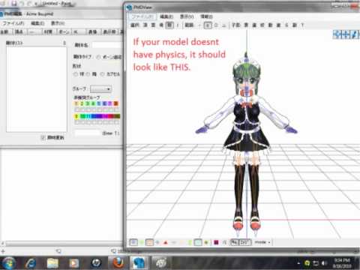
Task: Choose the circle range-selection icon in PMDView
Action: pos(216,25)
